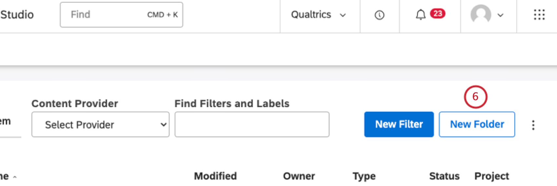Click the New Filter button
557x186 pixels.
pyautogui.click(x=399, y=124)
